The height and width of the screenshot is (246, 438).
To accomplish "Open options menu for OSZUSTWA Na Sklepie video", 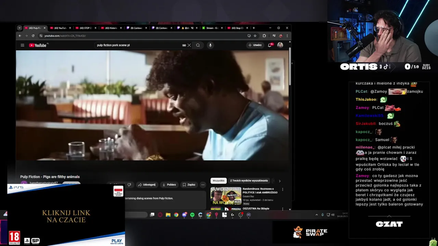I will pyautogui.click(x=282, y=209).
